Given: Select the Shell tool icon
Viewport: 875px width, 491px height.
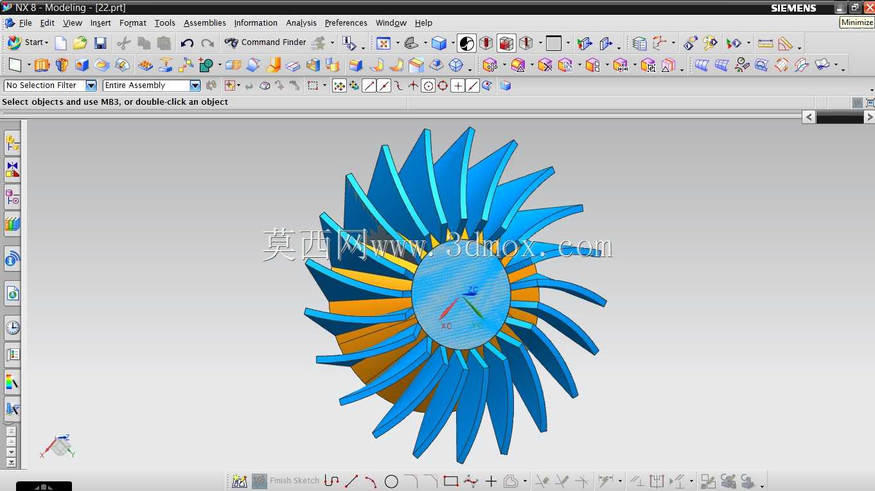Looking at the screenshot, I should point(313,65).
